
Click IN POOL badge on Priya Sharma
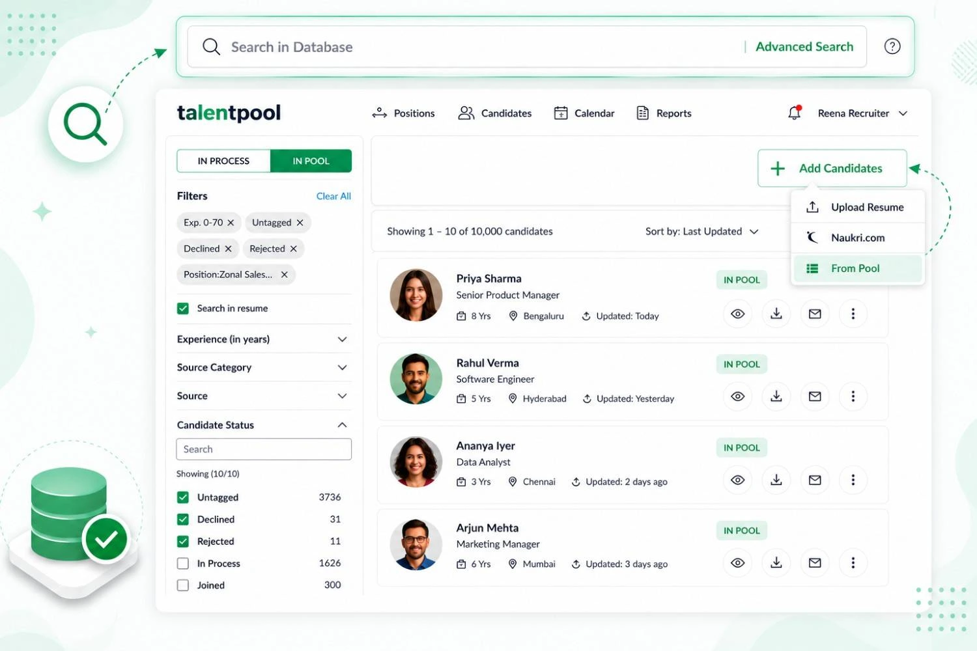click(x=742, y=280)
